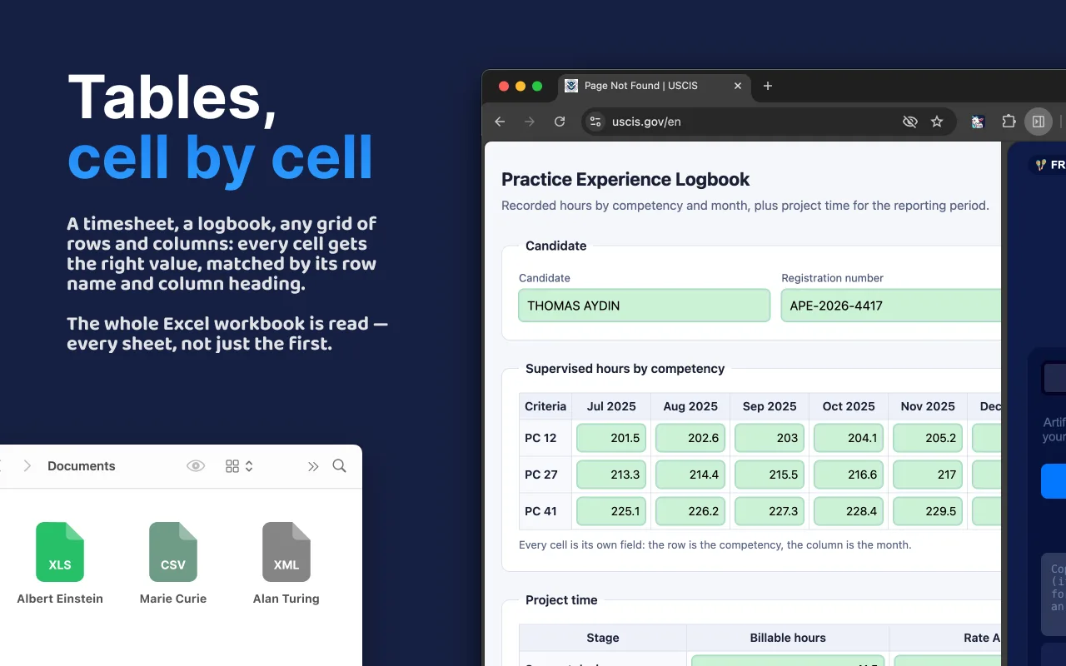Toggle the browser side panel icon
This screenshot has height=666, width=1066.
1039,122
